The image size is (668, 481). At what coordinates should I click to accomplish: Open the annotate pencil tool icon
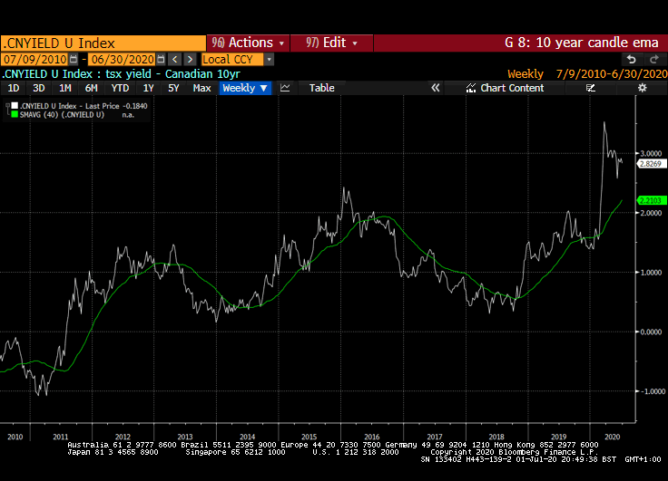(591, 88)
